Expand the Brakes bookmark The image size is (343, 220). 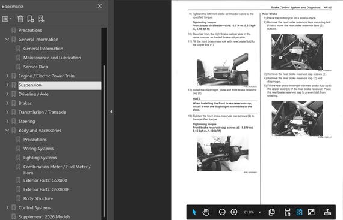point(7,103)
